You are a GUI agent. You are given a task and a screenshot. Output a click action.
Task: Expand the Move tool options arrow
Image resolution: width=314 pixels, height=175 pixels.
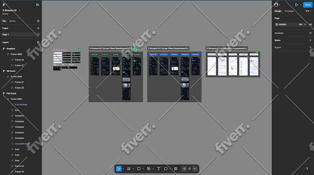(123, 169)
